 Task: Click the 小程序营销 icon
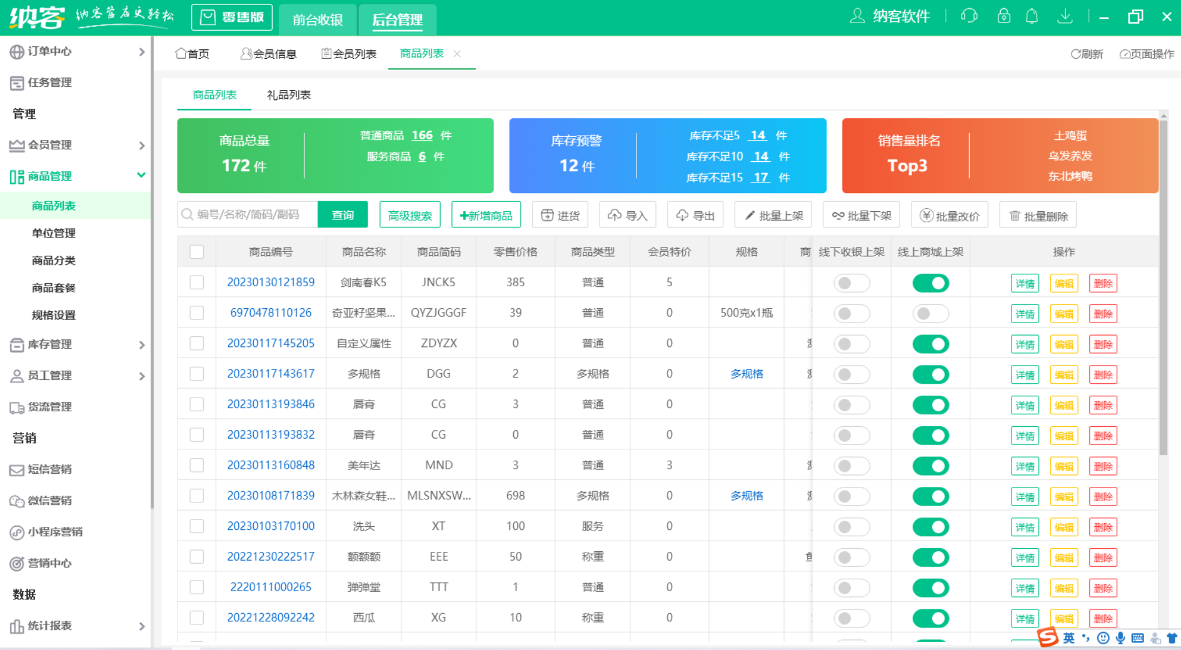coord(17,532)
